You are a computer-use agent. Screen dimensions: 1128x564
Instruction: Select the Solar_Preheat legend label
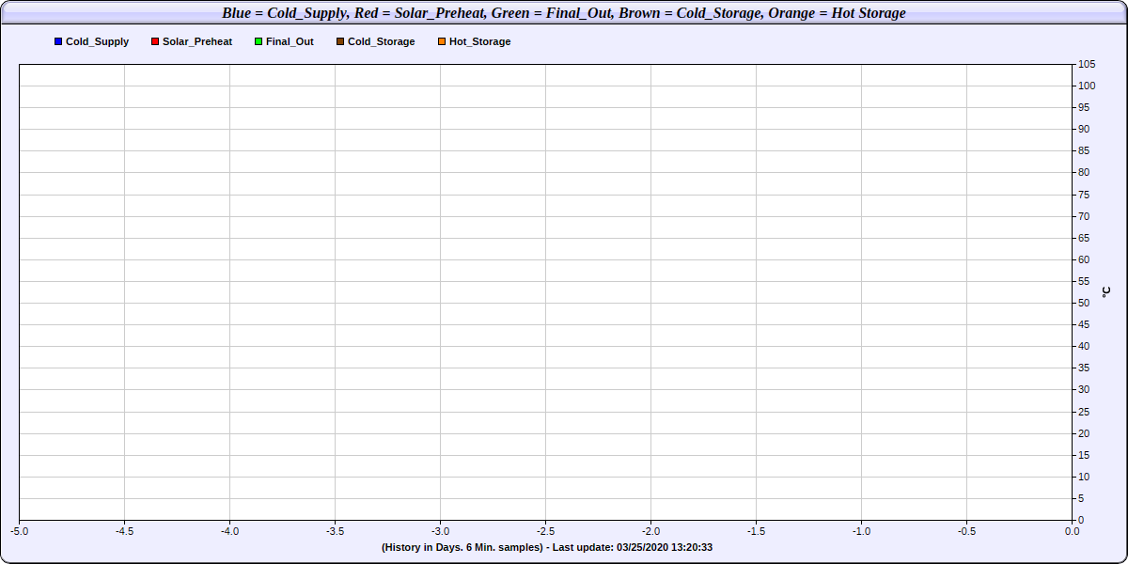point(197,42)
